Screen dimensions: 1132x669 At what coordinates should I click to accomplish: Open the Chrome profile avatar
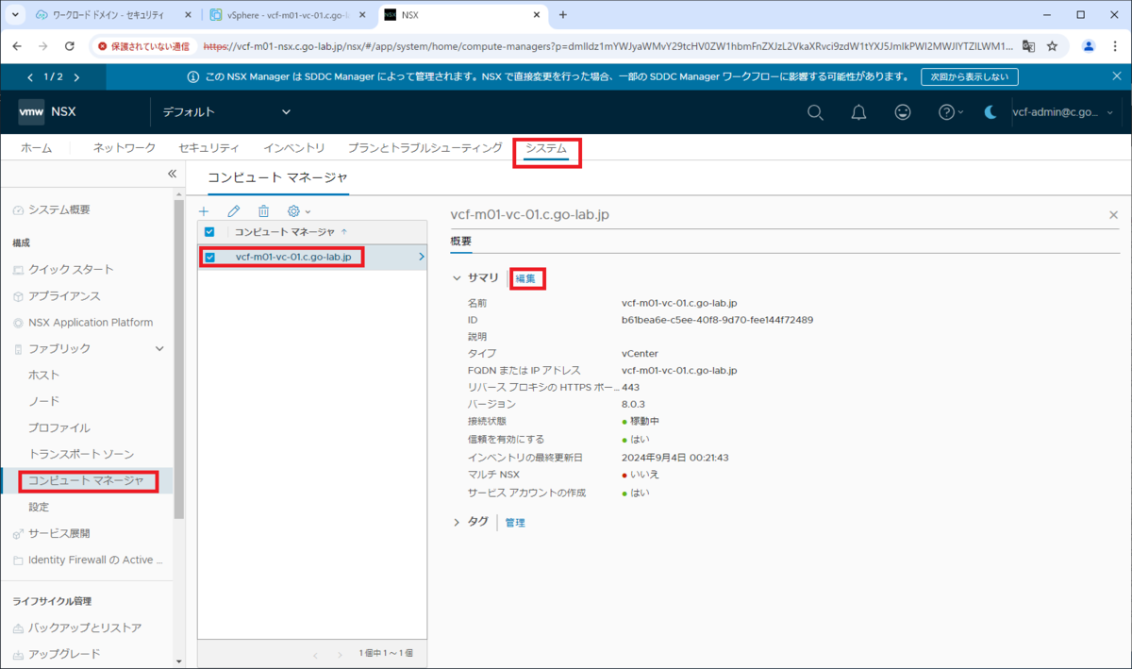pos(1089,45)
